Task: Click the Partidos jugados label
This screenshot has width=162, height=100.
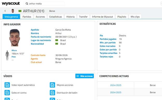Action: coord(108,39)
